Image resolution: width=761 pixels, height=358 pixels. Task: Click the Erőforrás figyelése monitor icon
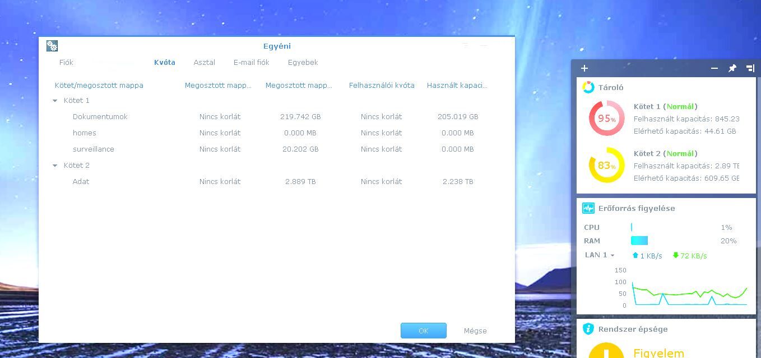(x=588, y=208)
